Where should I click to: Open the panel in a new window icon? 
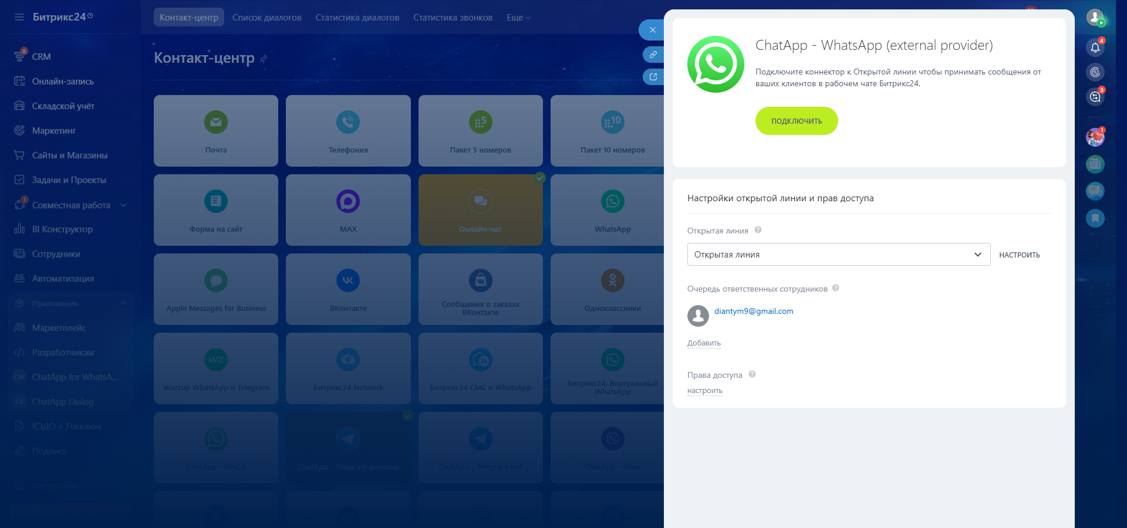tap(653, 77)
